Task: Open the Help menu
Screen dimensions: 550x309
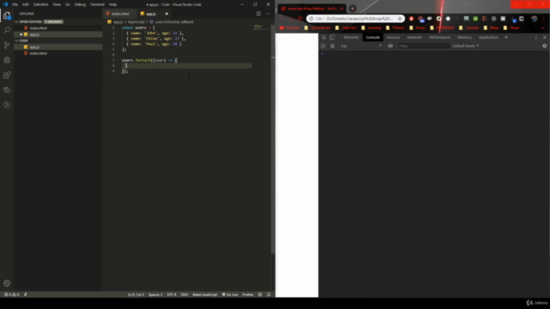Action: point(113,4)
